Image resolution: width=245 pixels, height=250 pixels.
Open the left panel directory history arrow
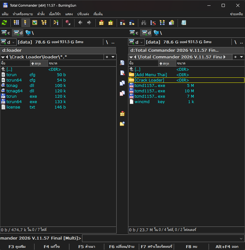(x=113, y=57)
